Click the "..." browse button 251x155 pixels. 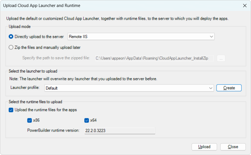point(221,58)
